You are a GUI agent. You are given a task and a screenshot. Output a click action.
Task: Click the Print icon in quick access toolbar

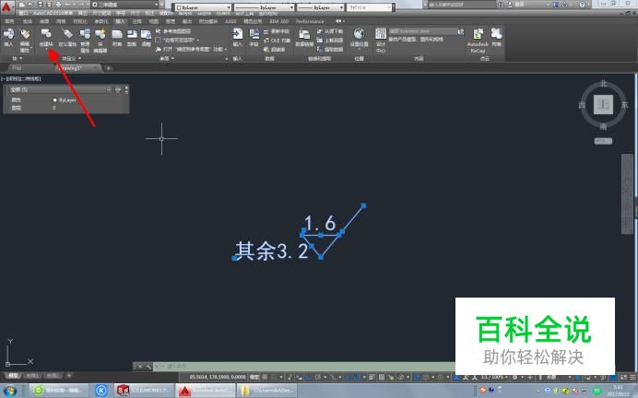click(x=58, y=5)
